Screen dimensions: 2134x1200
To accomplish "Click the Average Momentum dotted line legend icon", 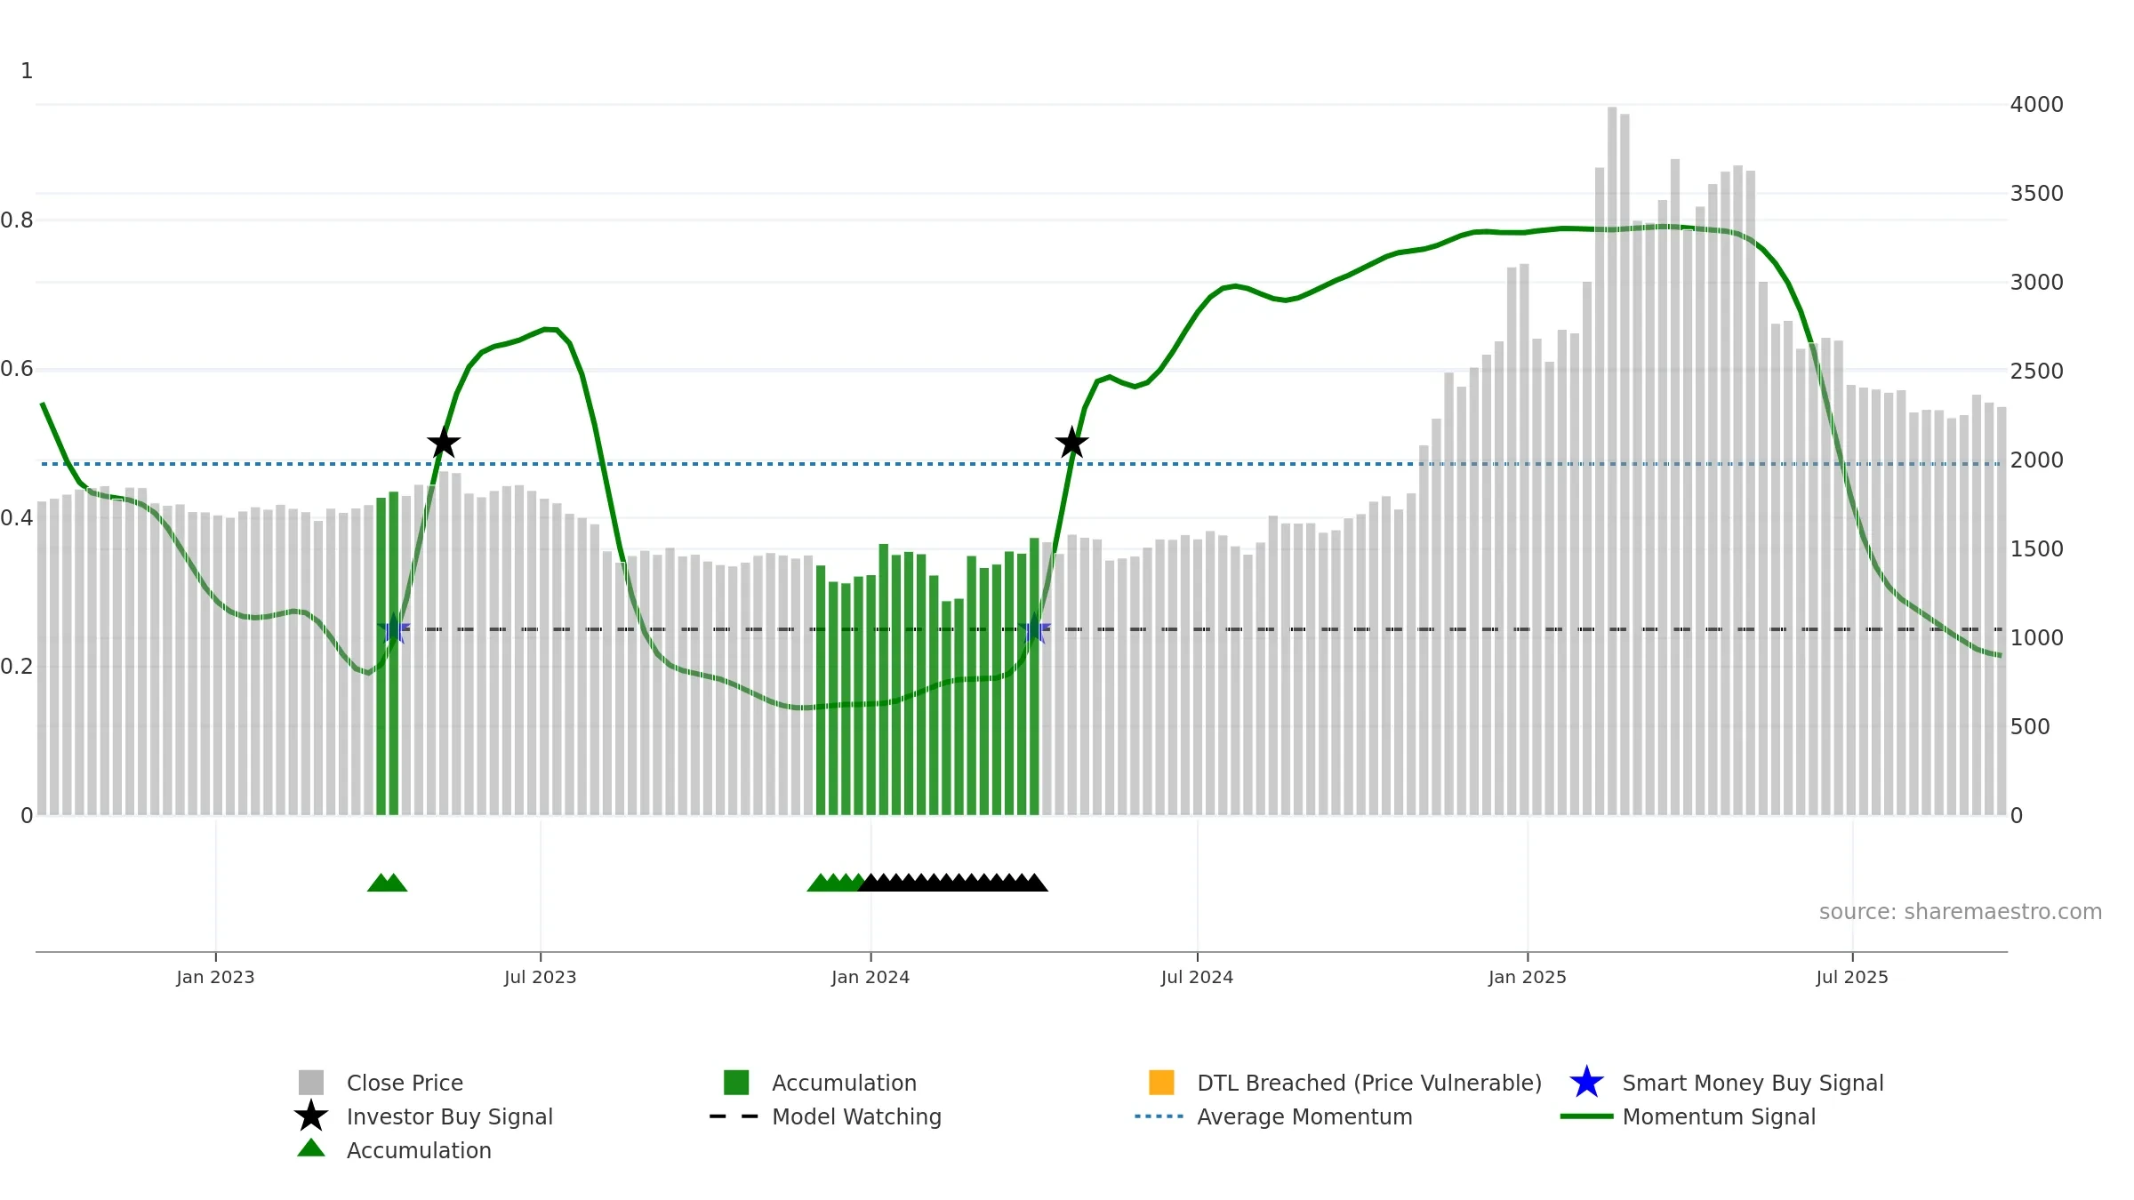I will [1159, 1116].
